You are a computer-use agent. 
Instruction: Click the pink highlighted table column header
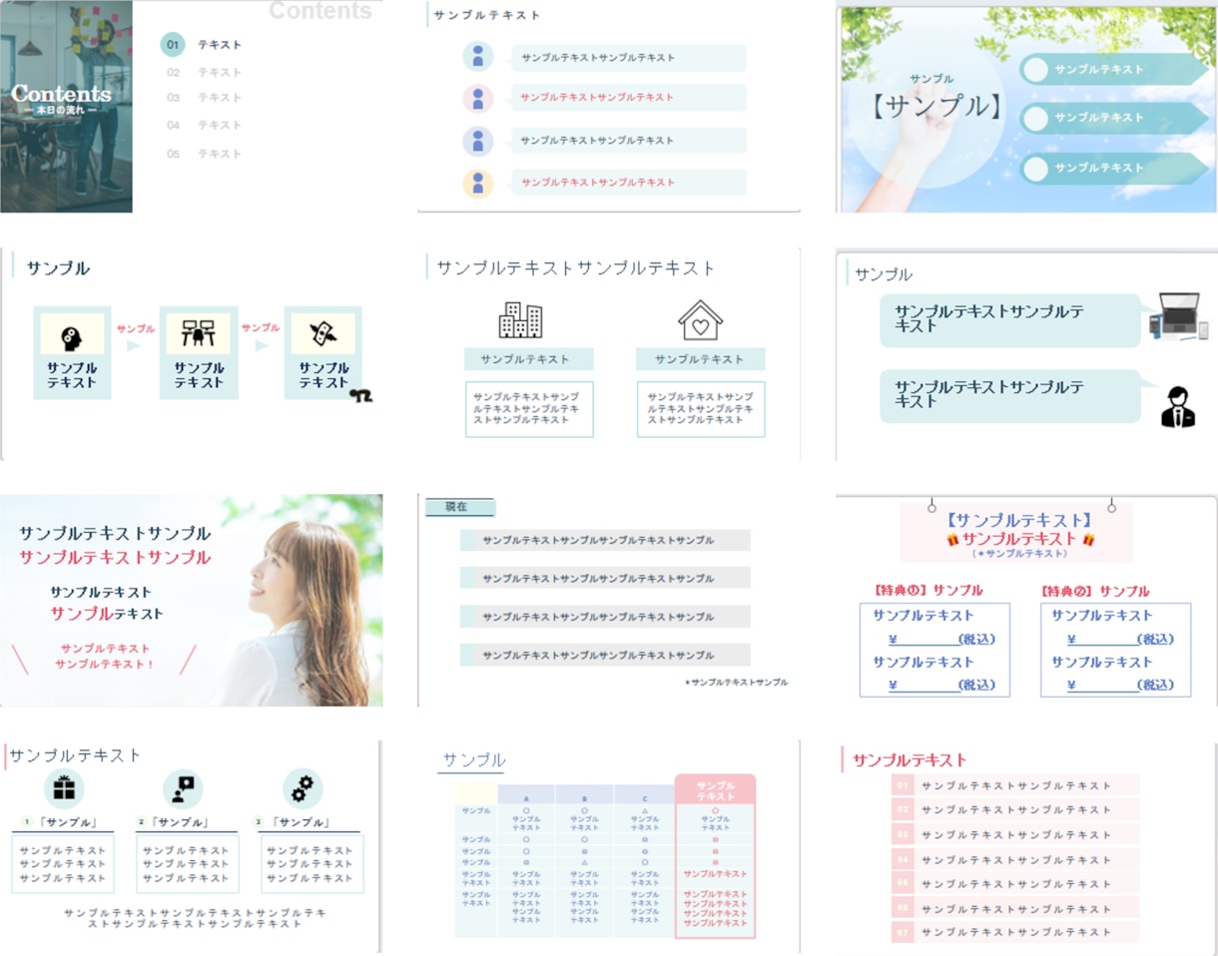(x=716, y=790)
